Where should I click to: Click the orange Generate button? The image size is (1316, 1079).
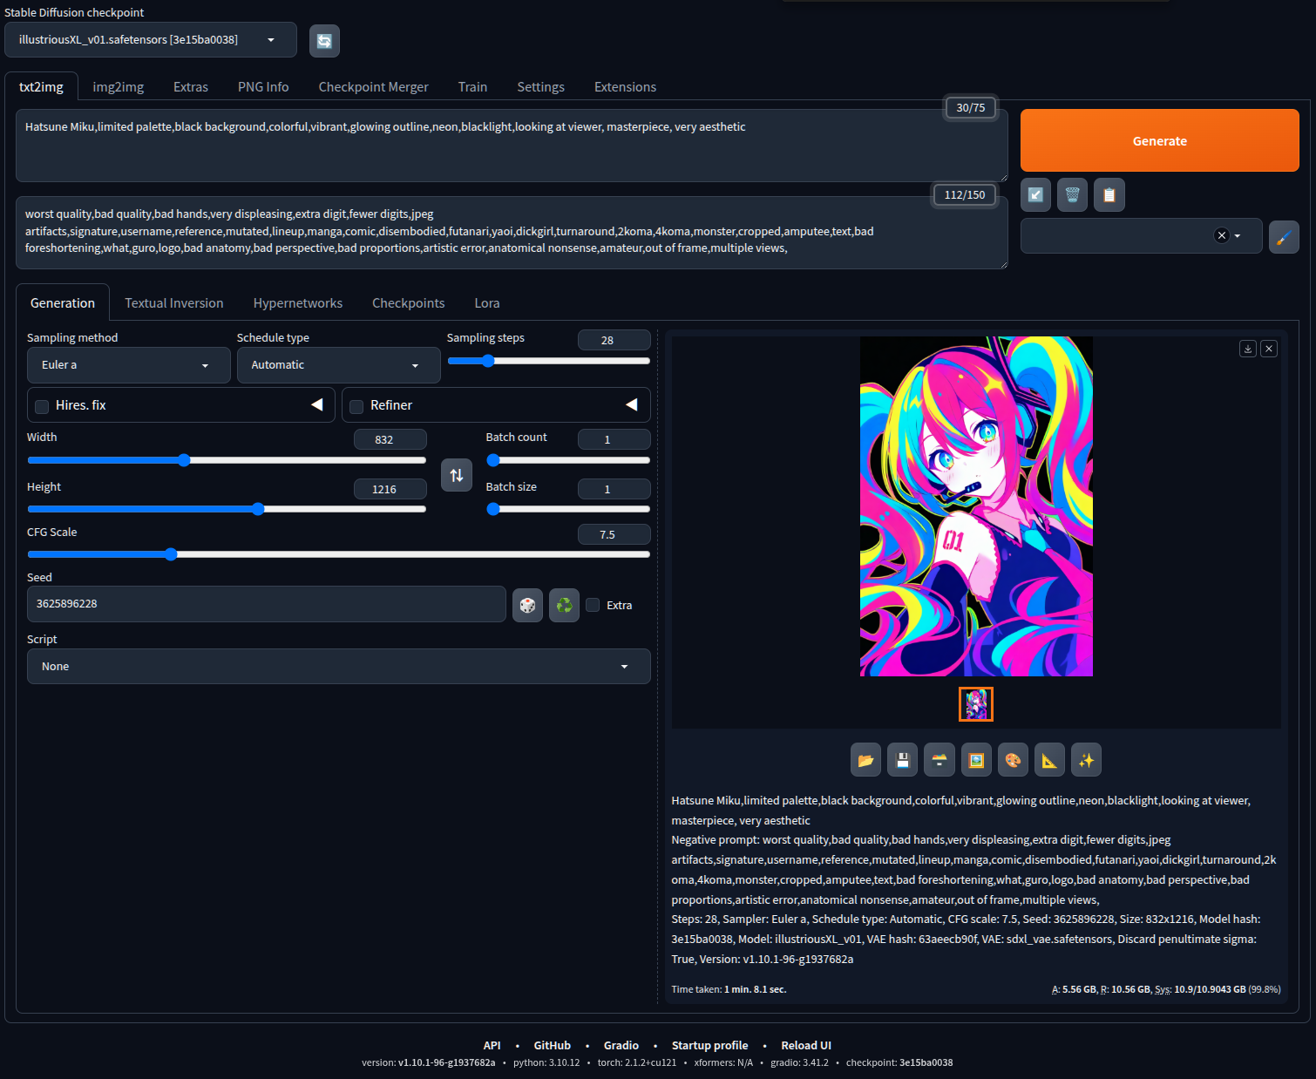click(x=1160, y=140)
